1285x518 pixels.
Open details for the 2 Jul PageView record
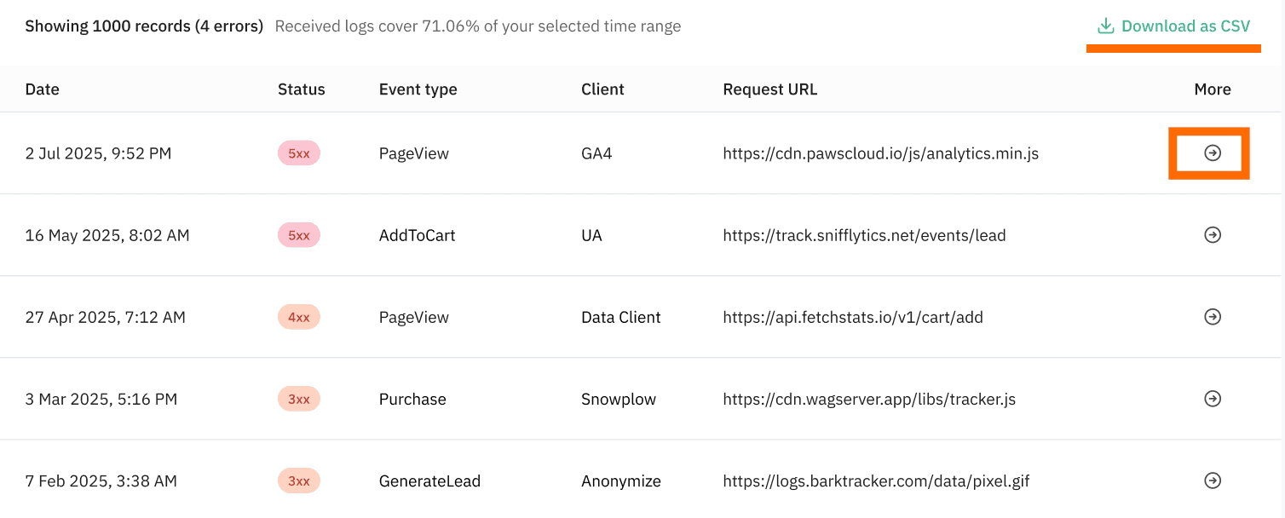[1212, 153]
